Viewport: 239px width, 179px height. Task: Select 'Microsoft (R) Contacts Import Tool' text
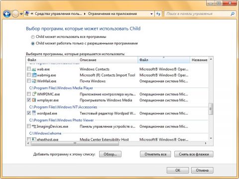pos(108,75)
